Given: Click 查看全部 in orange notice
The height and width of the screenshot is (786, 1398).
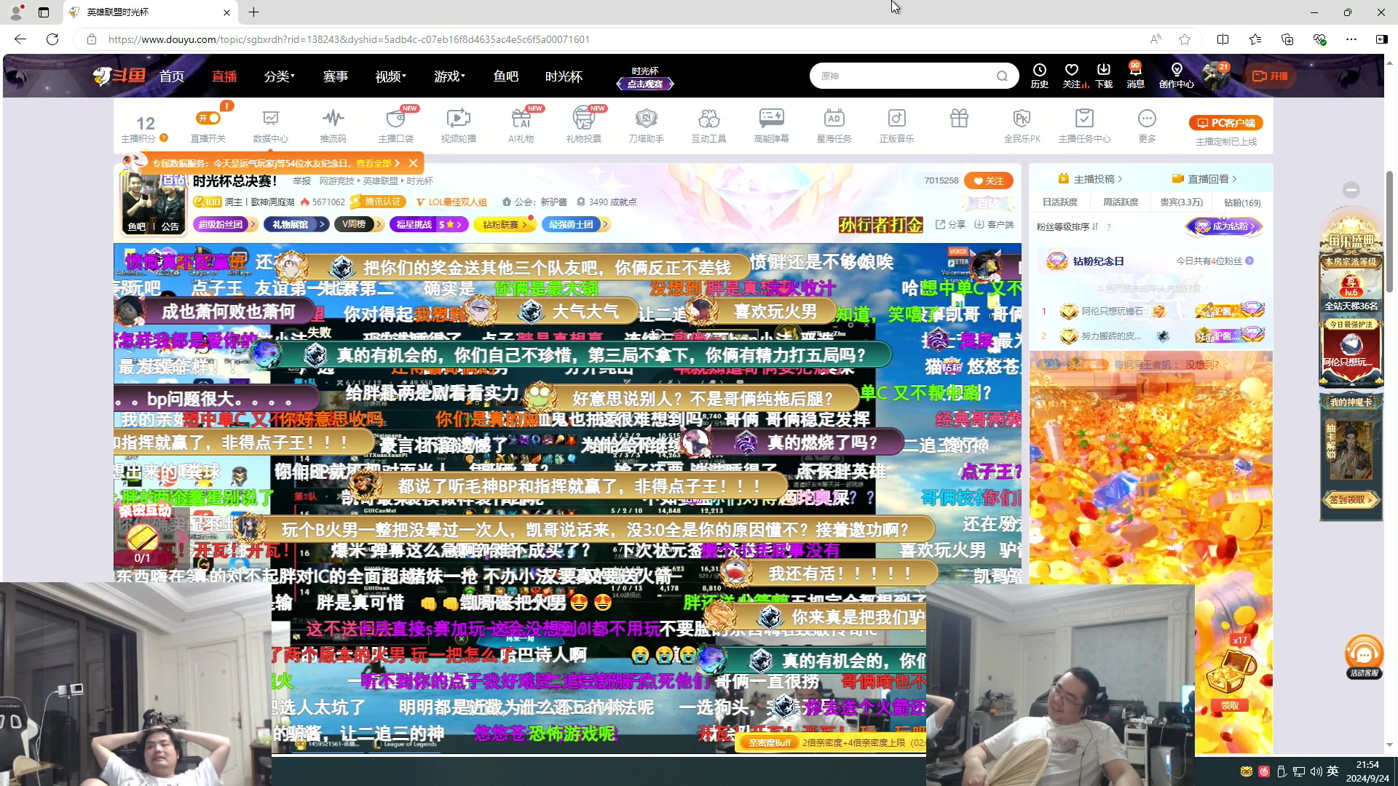Looking at the screenshot, I should 374,163.
